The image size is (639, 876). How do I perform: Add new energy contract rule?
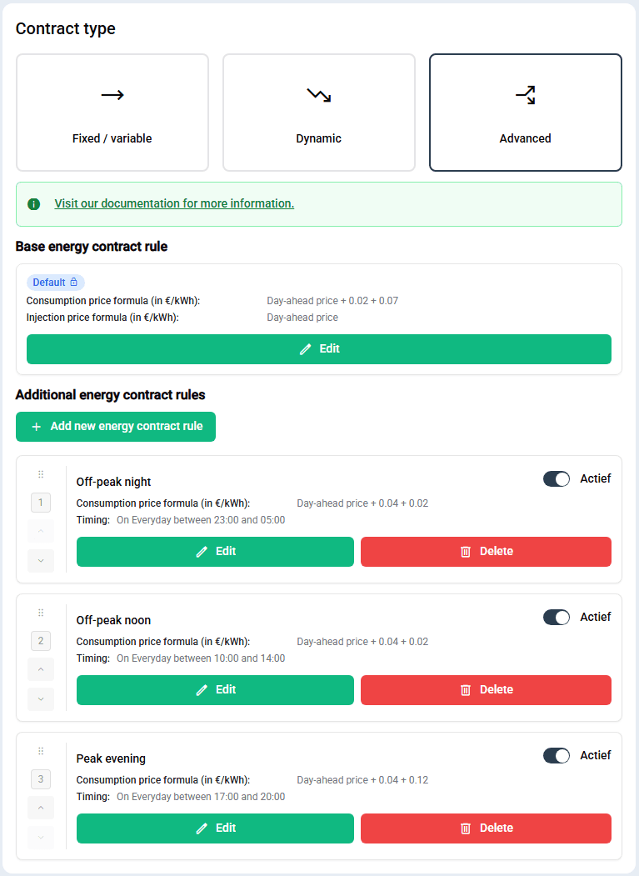click(x=116, y=426)
